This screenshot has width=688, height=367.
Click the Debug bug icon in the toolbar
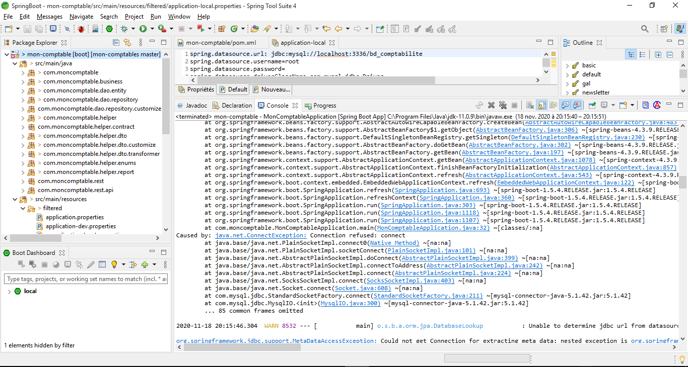(x=81, y=29)
